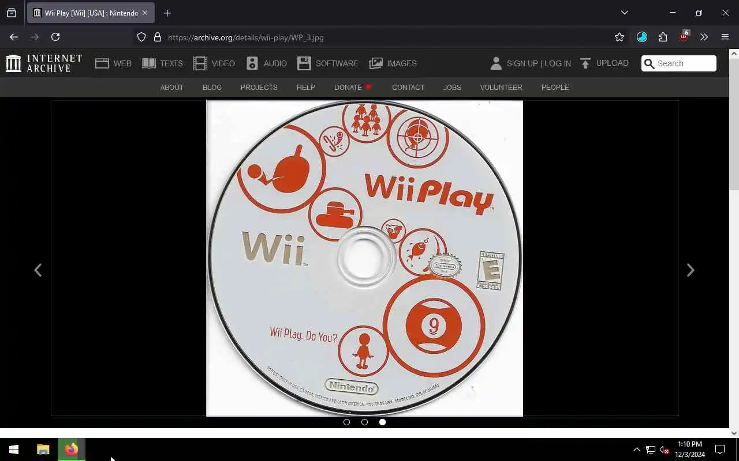Viewport: 739px width, 461px height.
Task: Open the site padlock security info
Action: click(158, 37)
